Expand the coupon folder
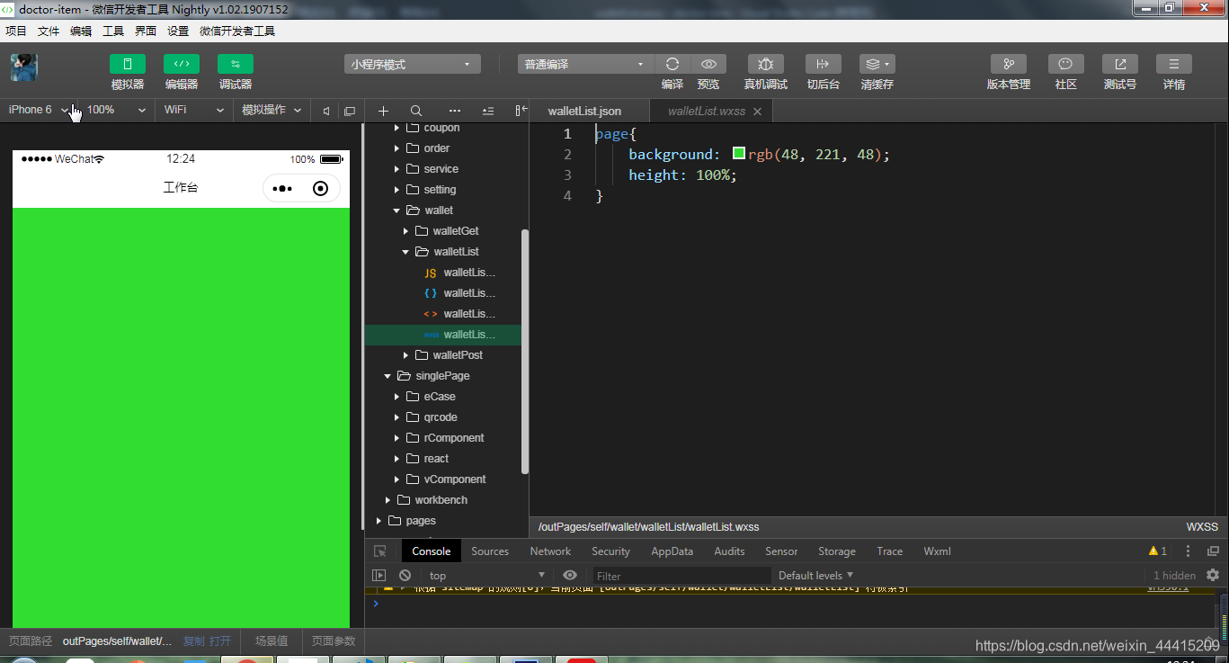1229x663 pixels. click(x=396, y=128)
